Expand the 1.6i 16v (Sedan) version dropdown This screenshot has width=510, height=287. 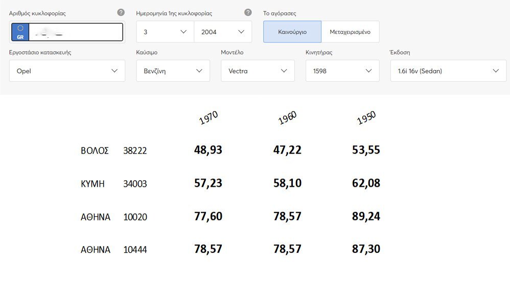448,71
